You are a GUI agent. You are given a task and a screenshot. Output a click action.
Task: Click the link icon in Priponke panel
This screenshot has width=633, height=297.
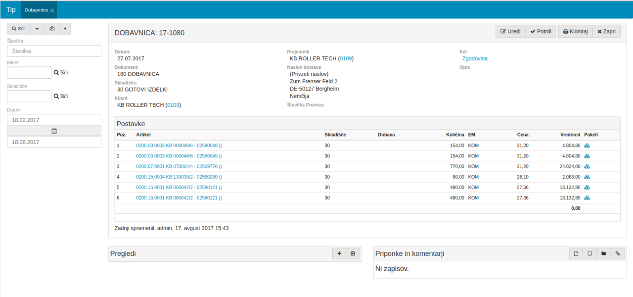(617, 253)
